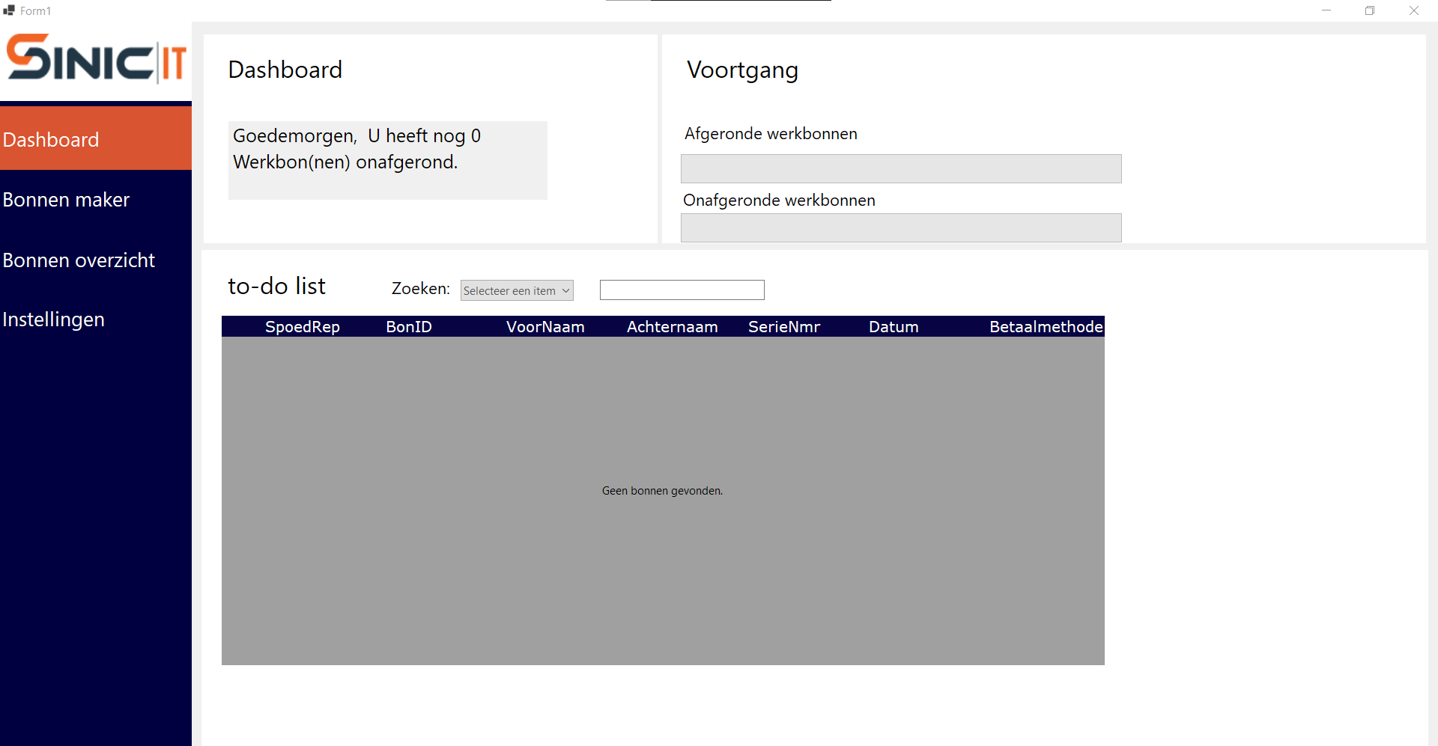Sort by the BonID column header
The image size is (1438, 746).
(409, 327)
